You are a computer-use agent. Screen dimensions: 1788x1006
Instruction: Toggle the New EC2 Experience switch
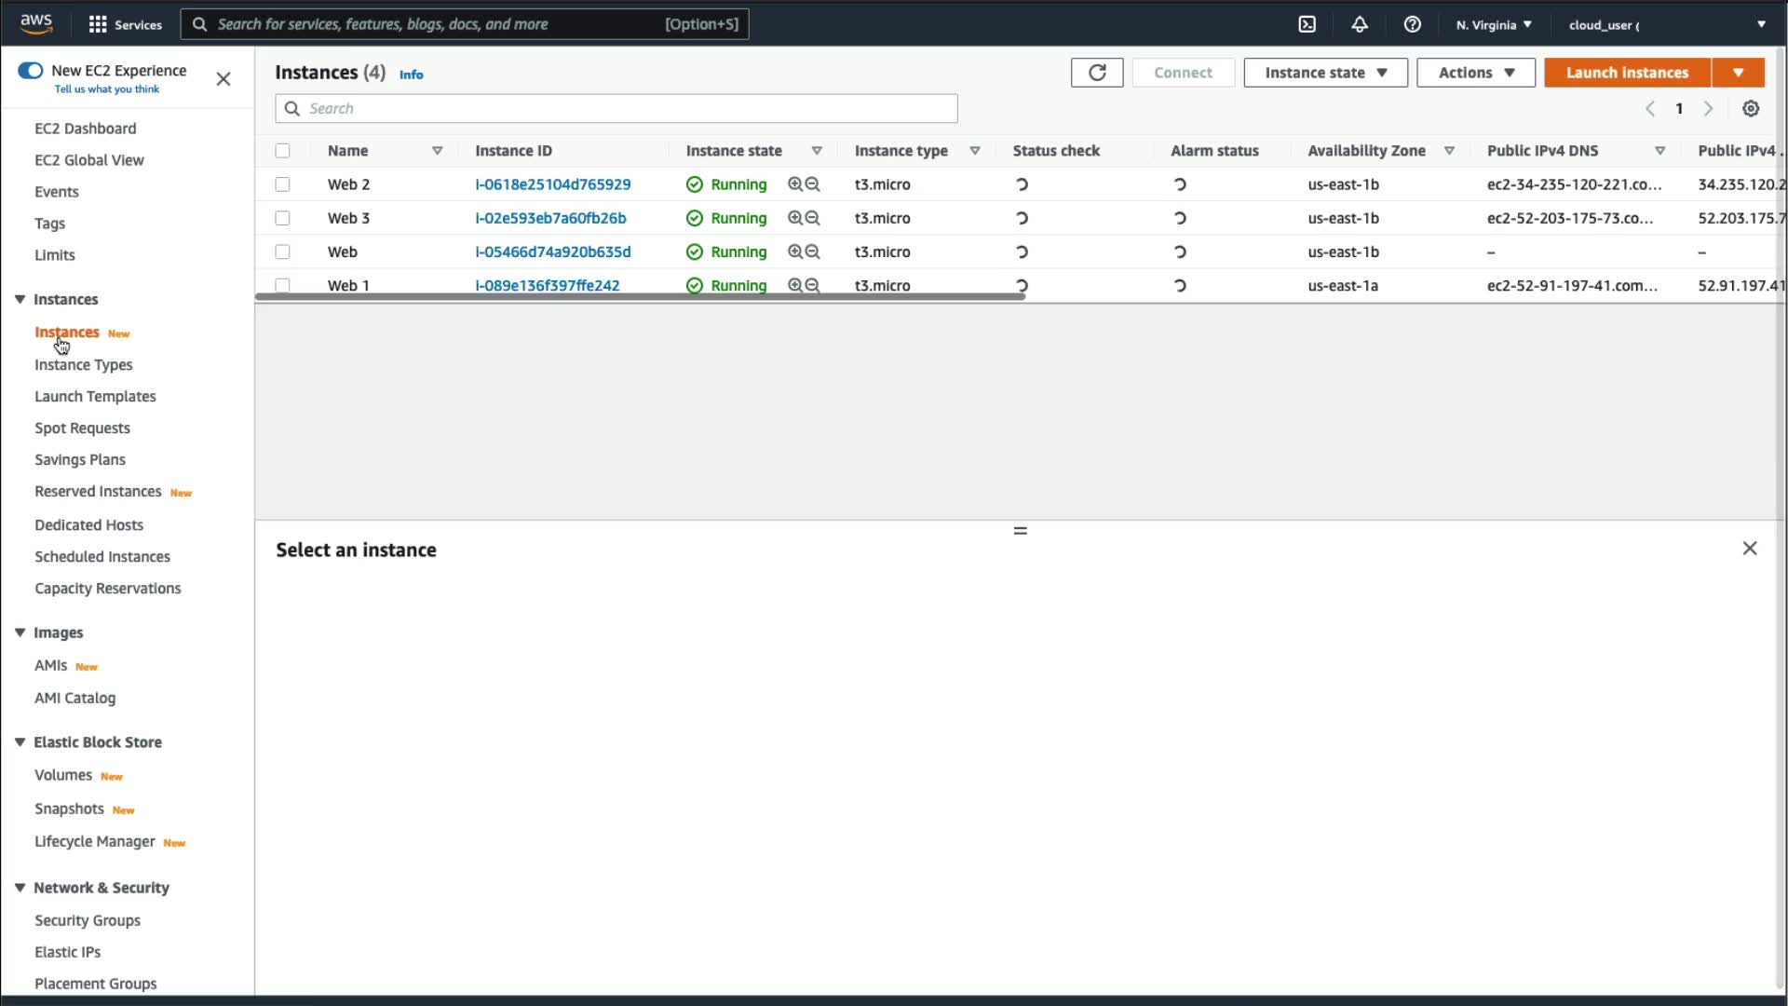click(x=31, y=71)
